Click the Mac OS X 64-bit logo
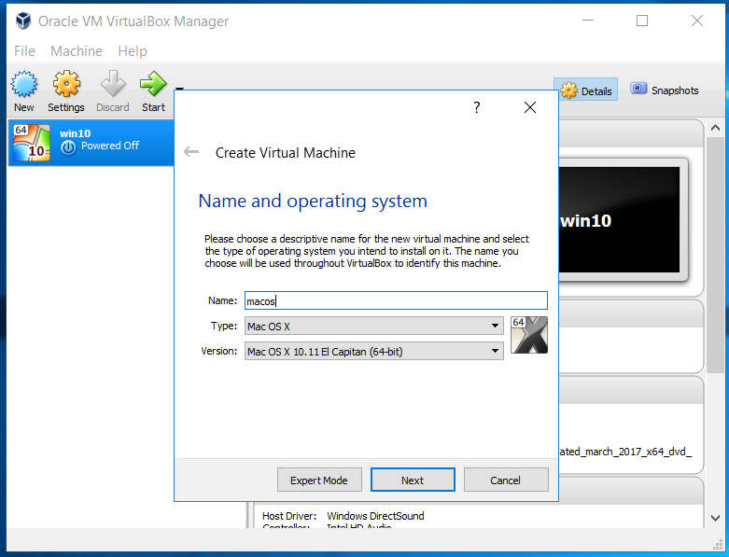Viewport: 729px width, 557px height. click(528, 335)
